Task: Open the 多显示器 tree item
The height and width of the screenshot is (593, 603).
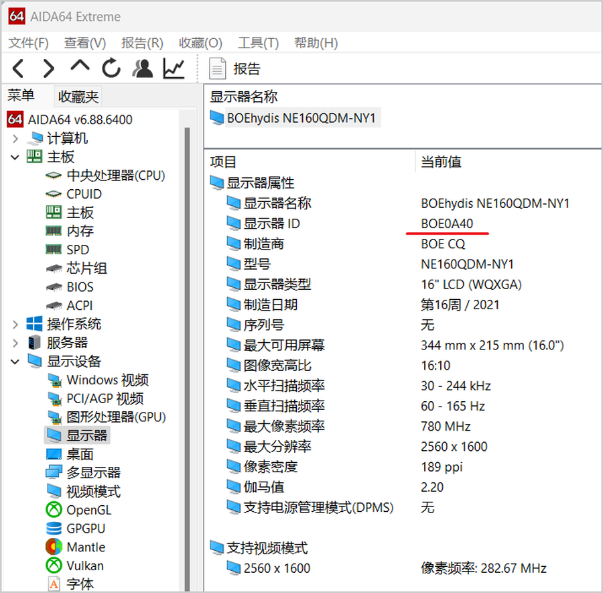Action: (84, 473)
